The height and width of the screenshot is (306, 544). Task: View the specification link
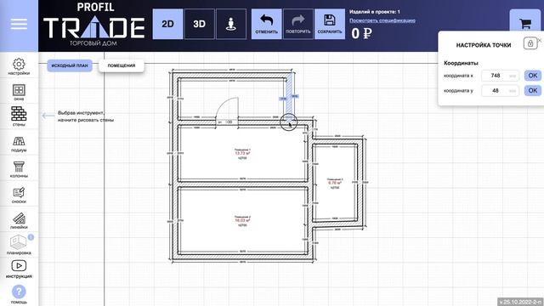point(382,20)
